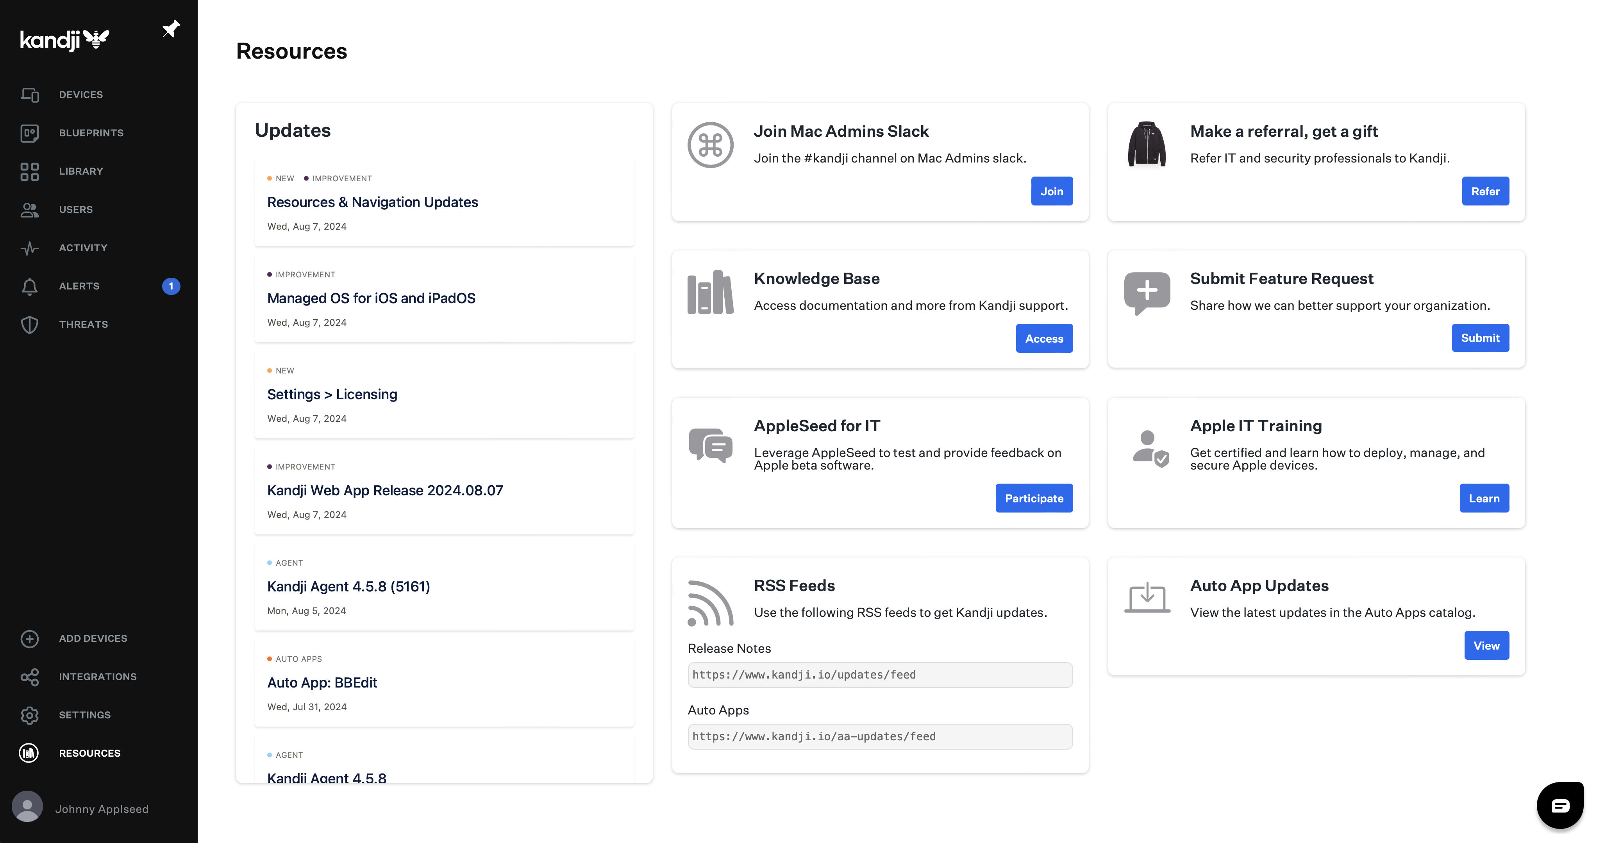Open the Library grid icon

click(x=29, y=172)
